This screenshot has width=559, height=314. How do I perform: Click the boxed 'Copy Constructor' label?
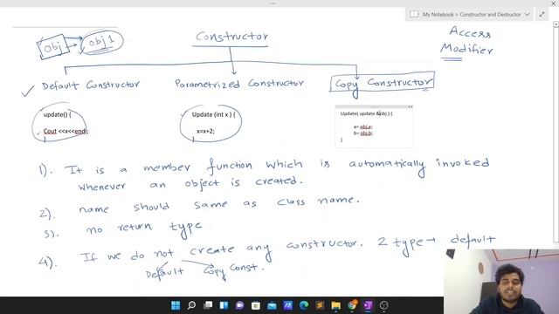[x=382, y=83]
